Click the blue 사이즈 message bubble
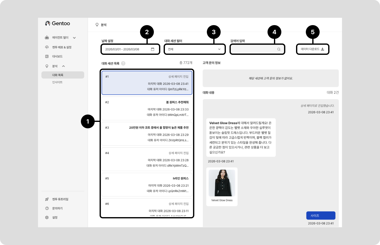The image size is (380, 245). pos(321,216)
